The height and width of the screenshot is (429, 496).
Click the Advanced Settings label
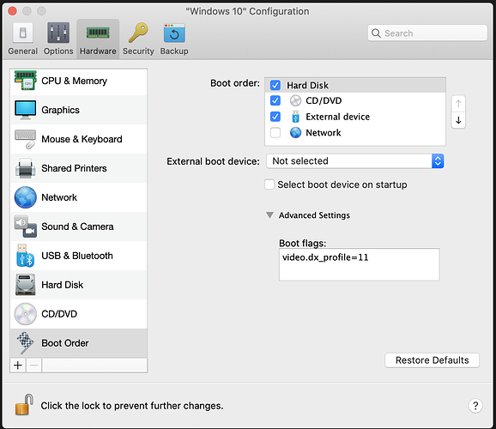314,215
